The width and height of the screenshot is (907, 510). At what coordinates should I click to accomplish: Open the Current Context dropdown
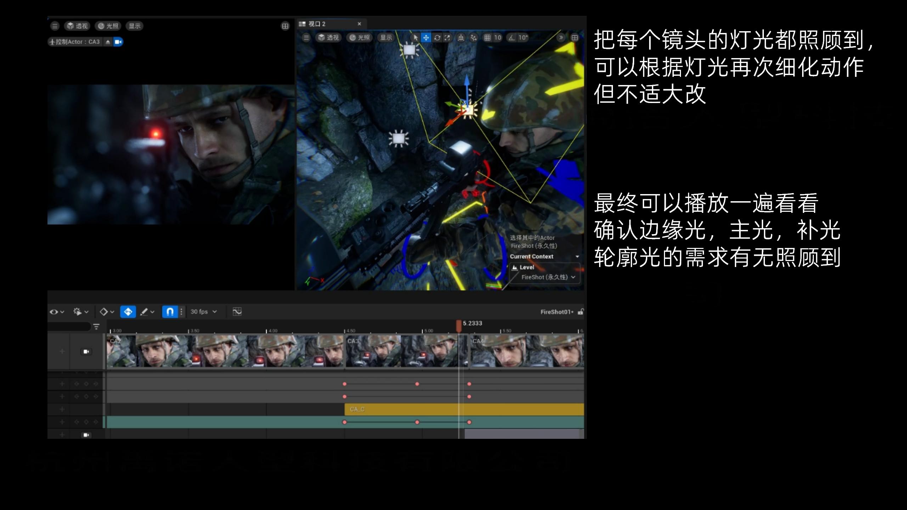point(545,256)
